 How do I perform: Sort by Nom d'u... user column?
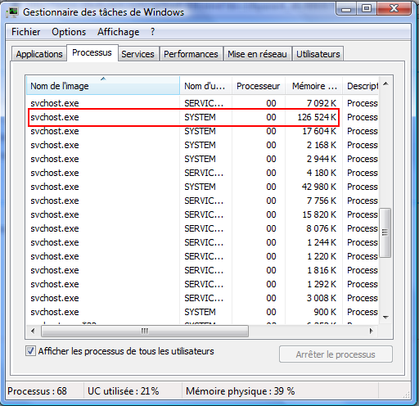pos(205,86)
